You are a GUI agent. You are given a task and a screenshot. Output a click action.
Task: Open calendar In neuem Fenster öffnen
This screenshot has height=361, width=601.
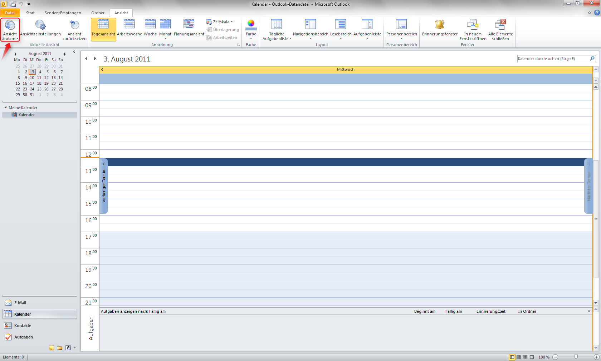[x=473, y=29]
